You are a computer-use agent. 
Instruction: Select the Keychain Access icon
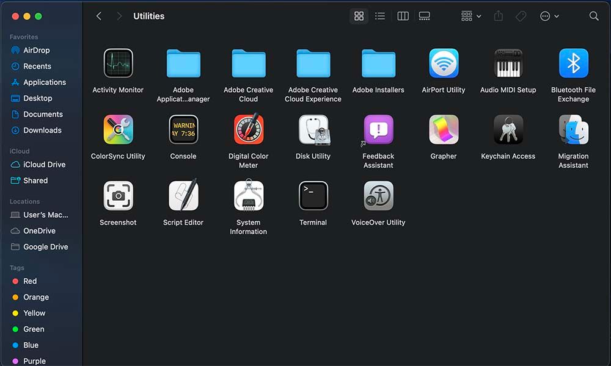tap(508, 129)
